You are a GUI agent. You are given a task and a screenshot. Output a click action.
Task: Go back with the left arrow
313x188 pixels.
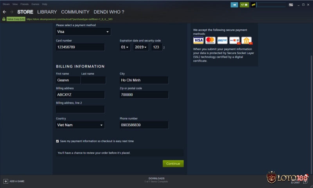tap(4, 12)
